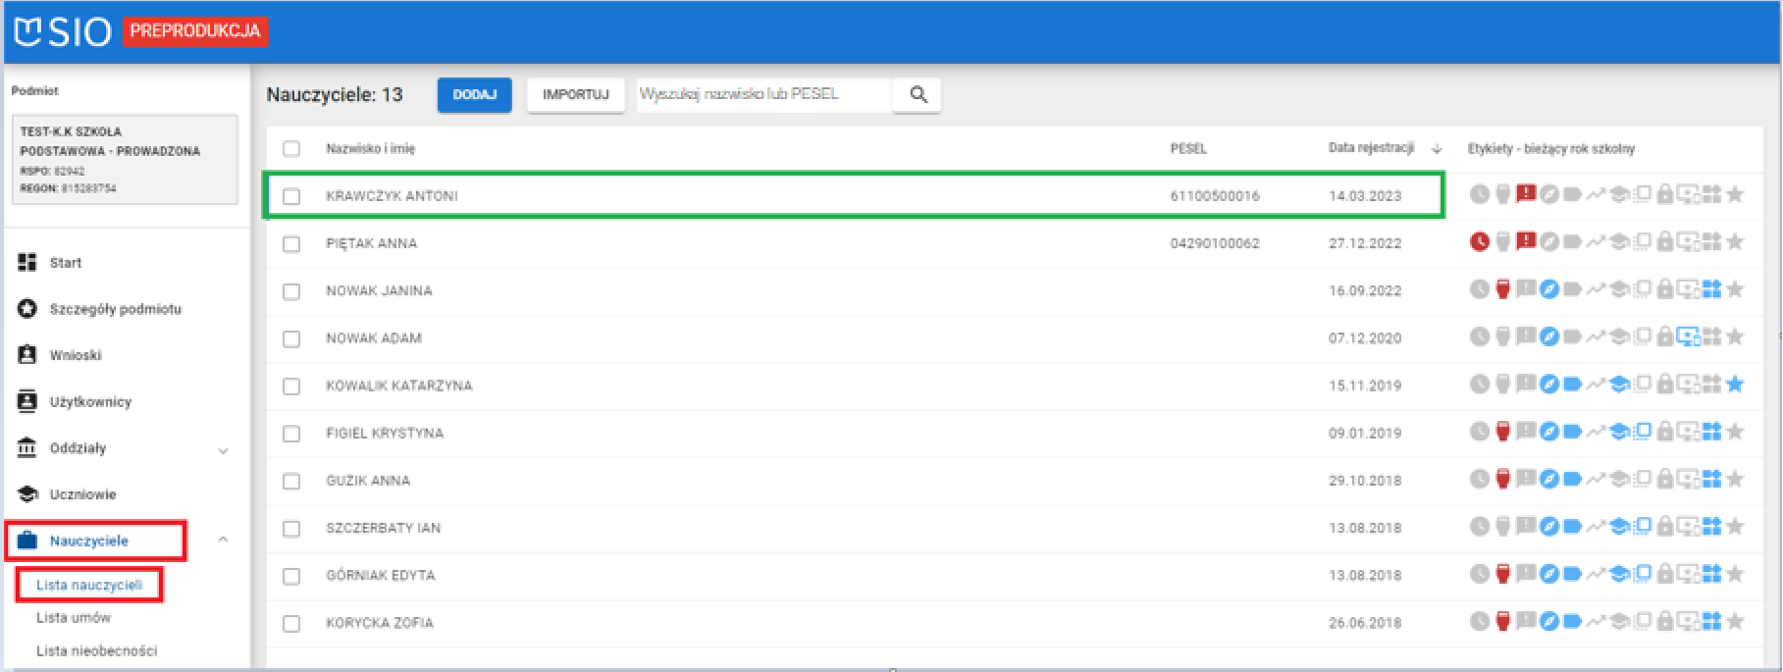Sort by Data rejestracji arrow
The image size is (1783, 672).
point(1437,149)
